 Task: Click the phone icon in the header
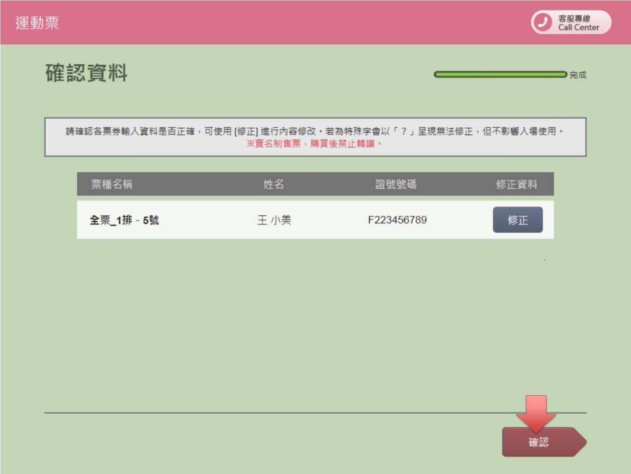(543, 22)
